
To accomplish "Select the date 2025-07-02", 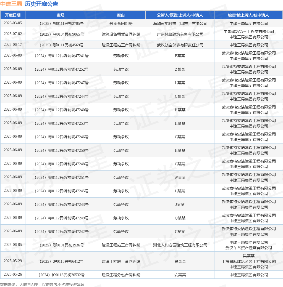I will 13,34.
